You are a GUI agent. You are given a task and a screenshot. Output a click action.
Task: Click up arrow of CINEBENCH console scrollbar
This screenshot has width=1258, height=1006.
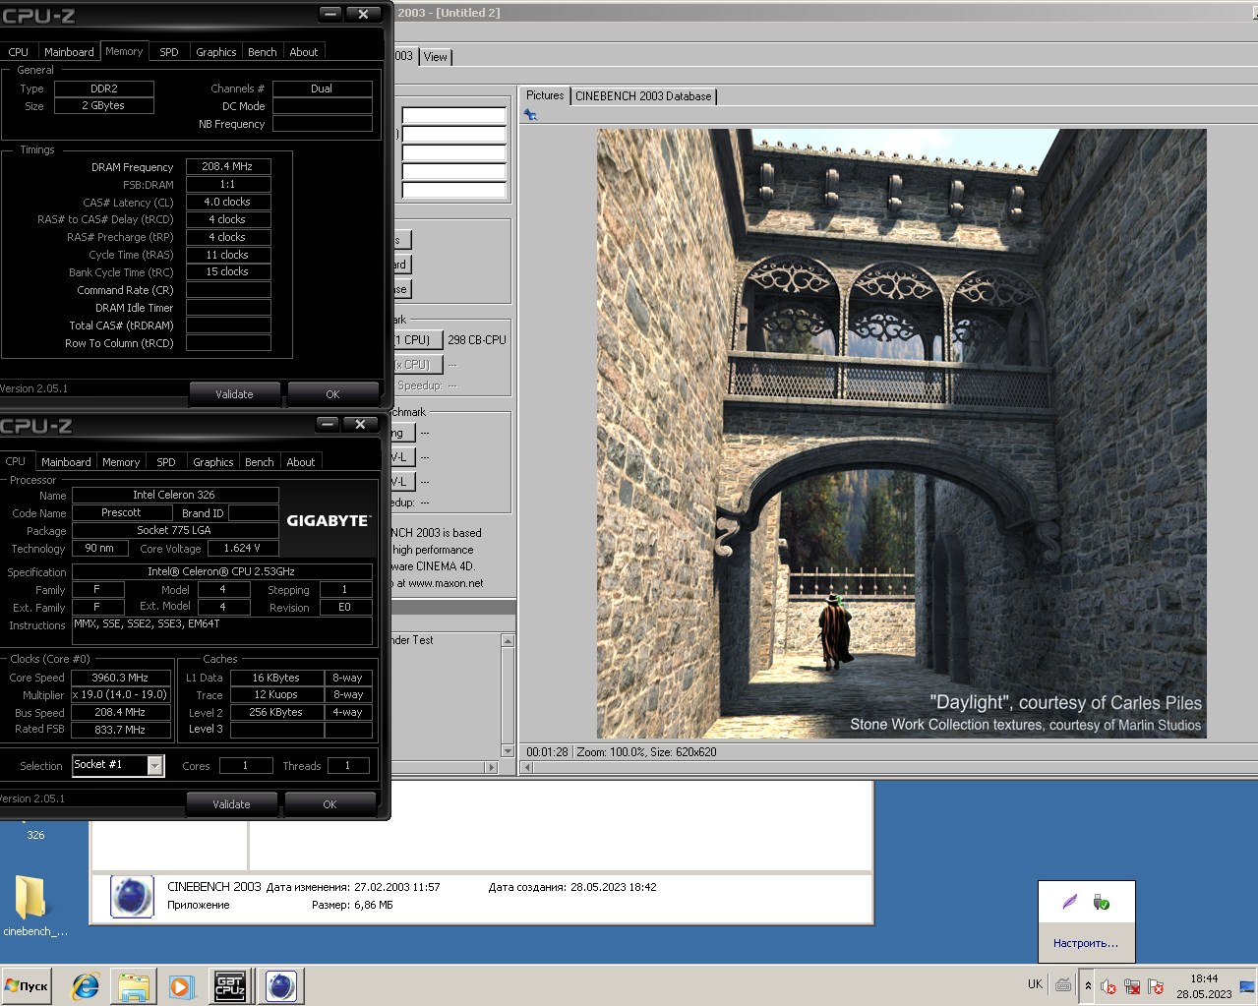click(508, 641)
